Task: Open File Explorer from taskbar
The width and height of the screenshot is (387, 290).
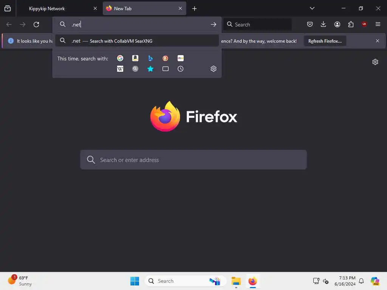Action: [x=236, y=281]
